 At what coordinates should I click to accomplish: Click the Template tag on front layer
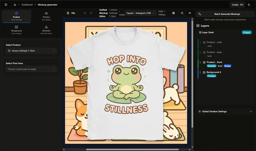tap(212, 66)
